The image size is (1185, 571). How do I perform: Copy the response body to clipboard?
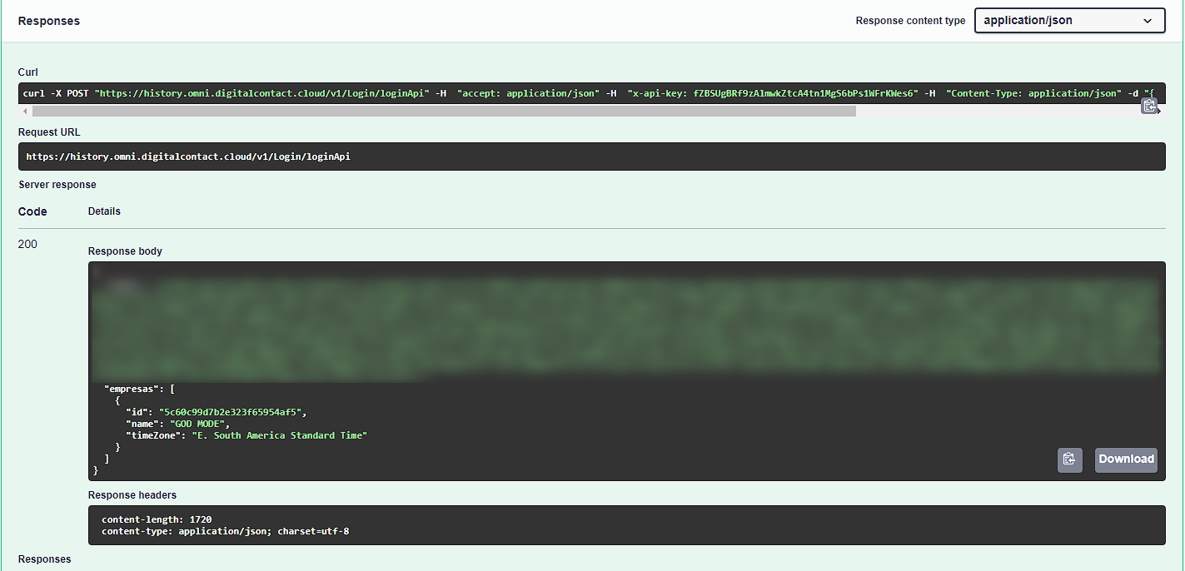coord(1070,459)
